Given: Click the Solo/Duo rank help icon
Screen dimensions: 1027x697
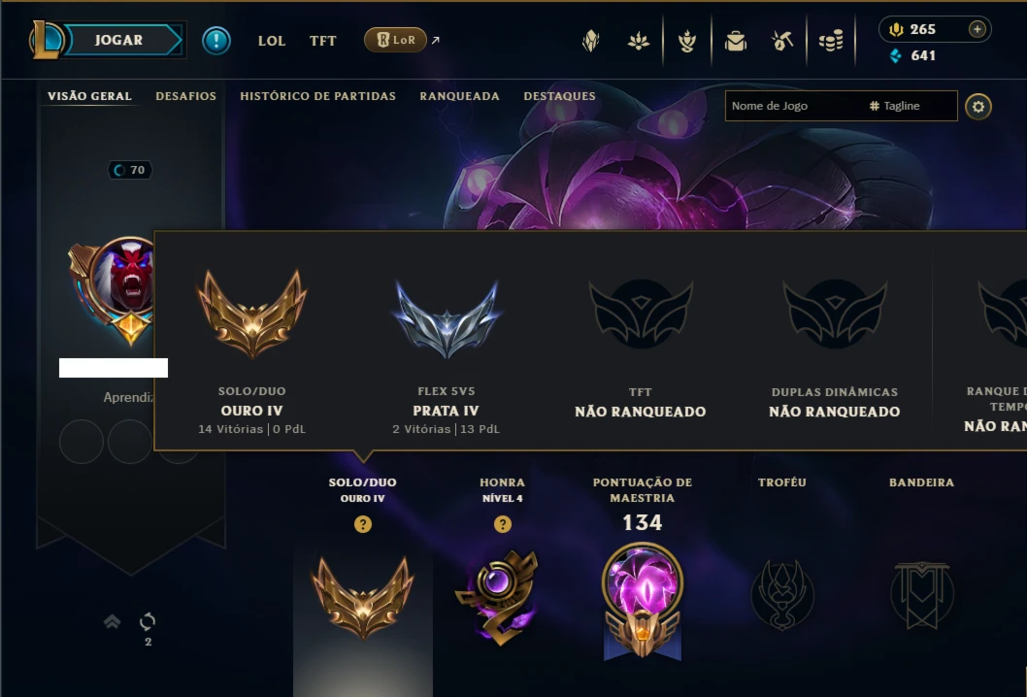Looking at the screenshot, I should point(363,524).
